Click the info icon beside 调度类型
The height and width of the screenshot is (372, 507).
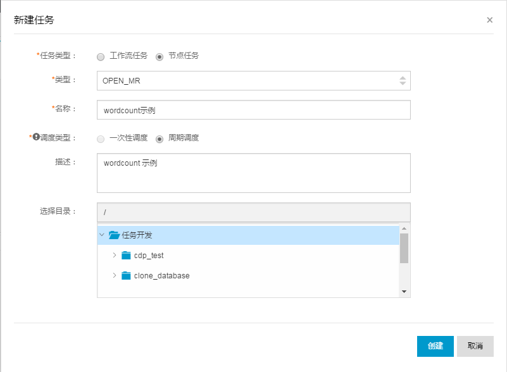pyautogui.click(x=36, y=137)
